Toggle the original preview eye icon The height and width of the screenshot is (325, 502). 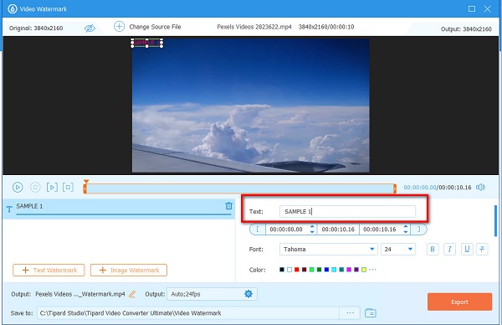click(x=90, y=28)
